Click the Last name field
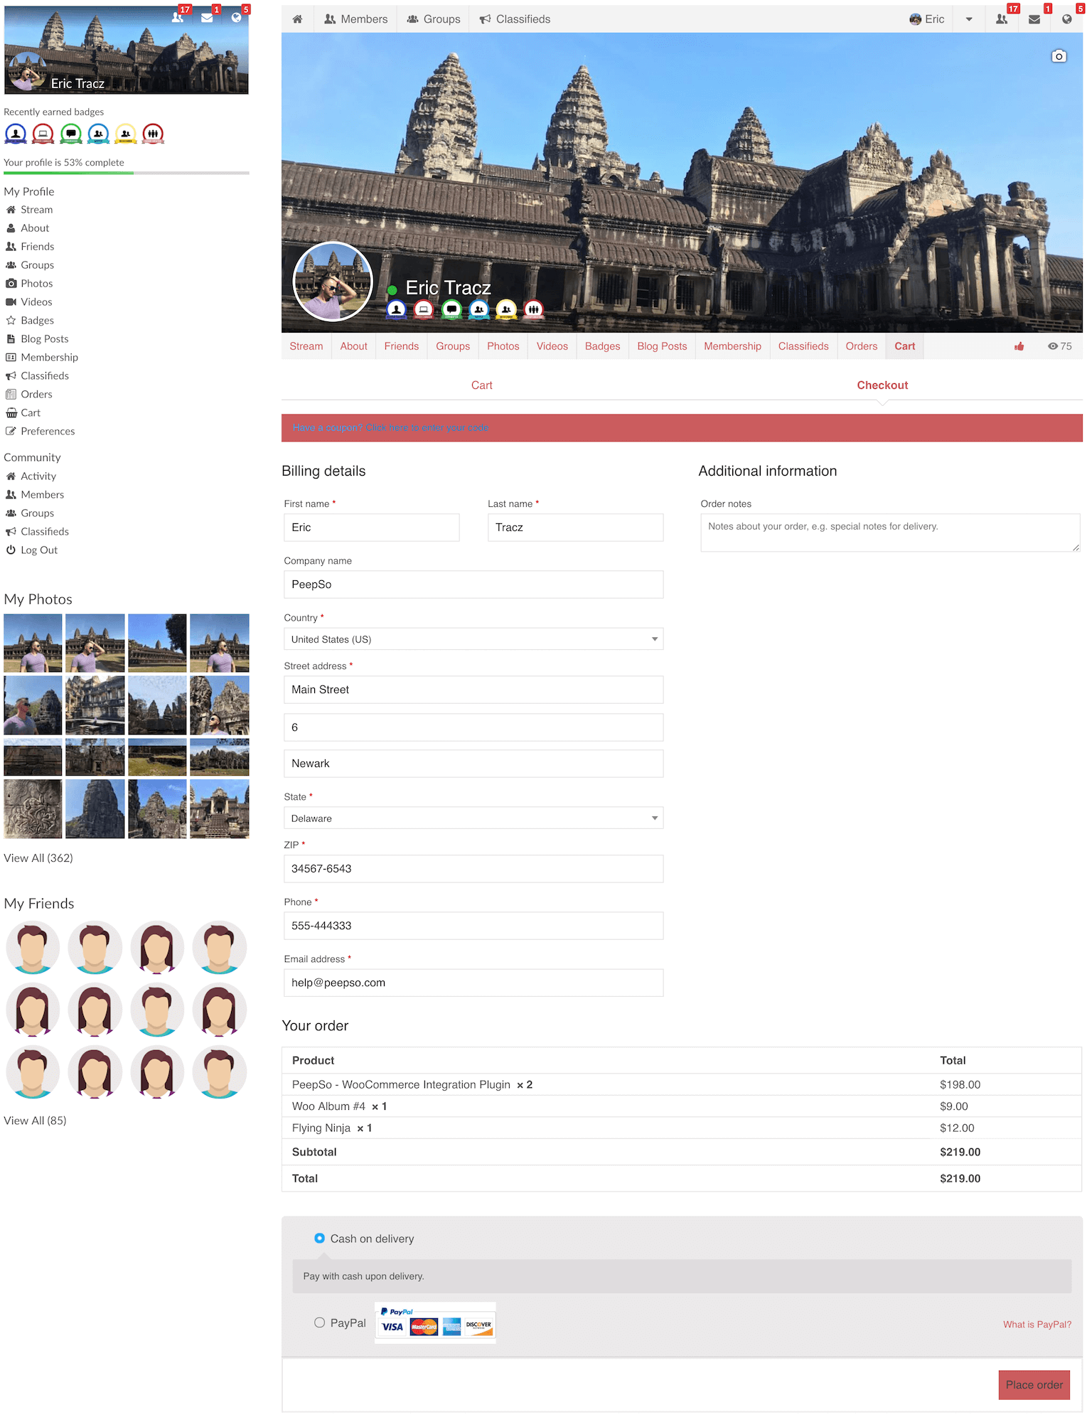Image resolution: width=1087 pixels, height=1422 pixels. click(576, 528)
